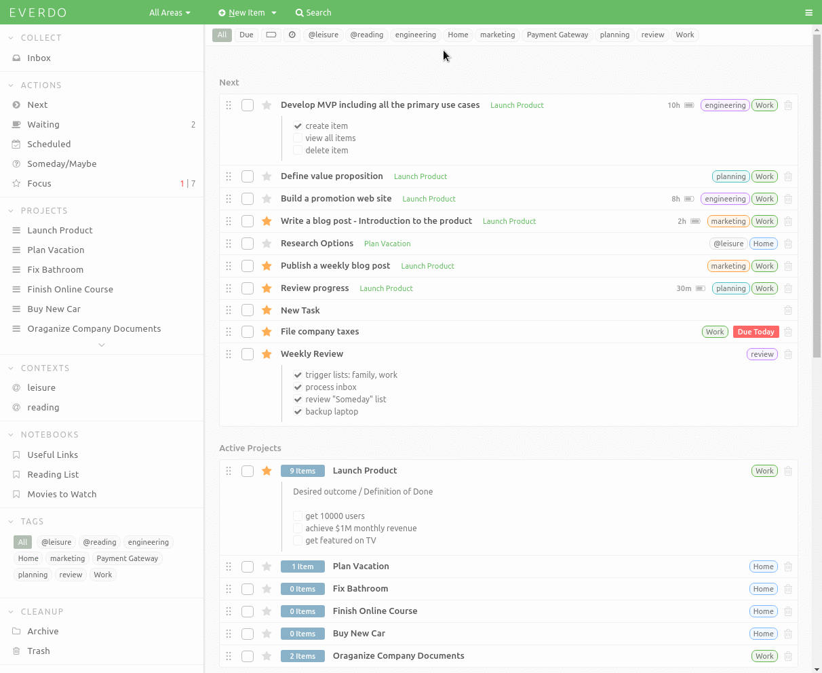The width and height of the screenshot is (822, 673).
Task: Mark "Define value proposition" as complete
Action: pos(247,176)
